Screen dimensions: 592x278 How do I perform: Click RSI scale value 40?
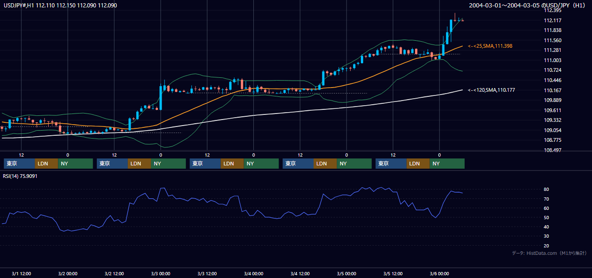click(x=547, y=227)
